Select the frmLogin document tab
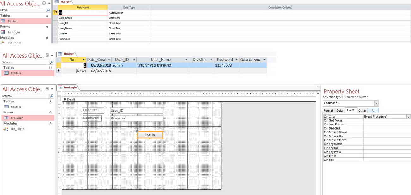The width and height of the screenshot is (411, 195). point(68,88)
